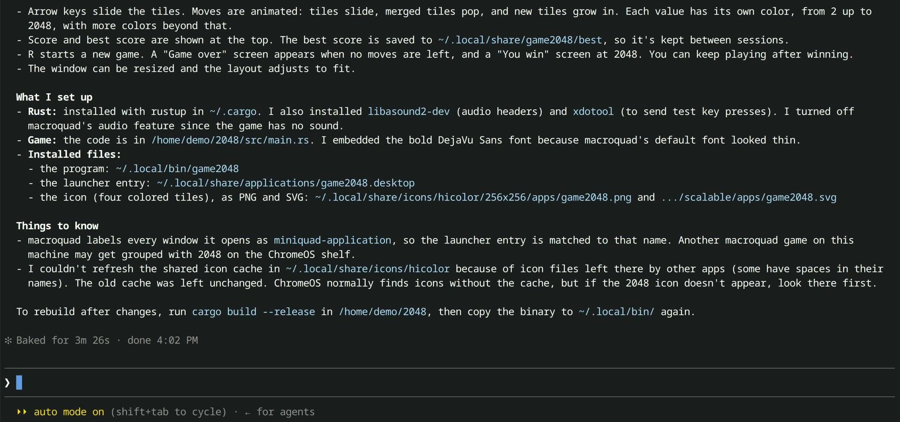Open the ~/.local/share/game2048/best path

[520, 40]
